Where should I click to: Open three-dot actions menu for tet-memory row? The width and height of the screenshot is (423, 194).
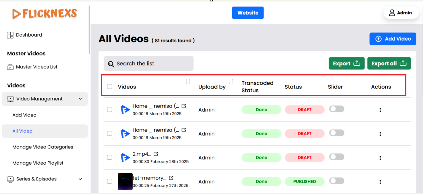pyautogui.click(x=380, y=182)
